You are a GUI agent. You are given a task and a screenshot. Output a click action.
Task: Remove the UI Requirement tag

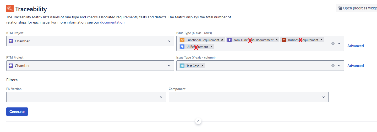tap(211, 47)
